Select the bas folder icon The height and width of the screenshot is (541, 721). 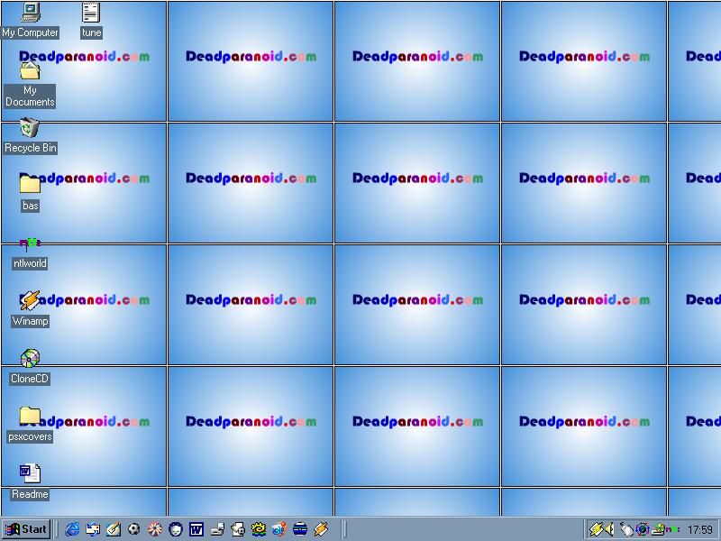click(30, 186)
